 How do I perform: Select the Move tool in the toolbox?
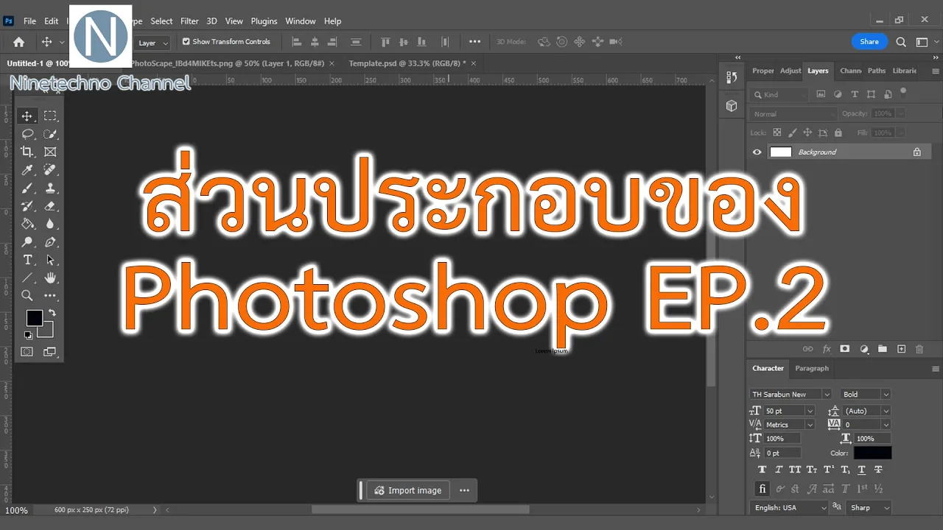coord(27,116)
